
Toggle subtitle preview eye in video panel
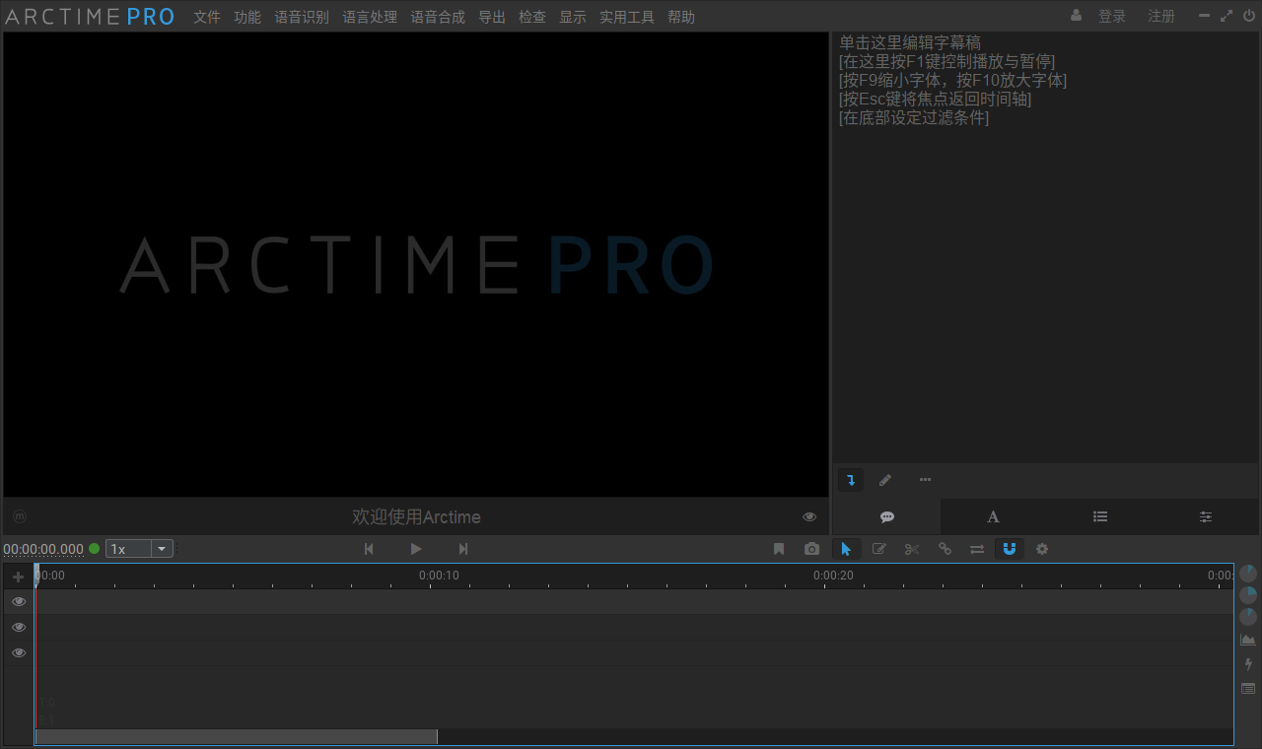pyautogui.click(x=809, y=516)
